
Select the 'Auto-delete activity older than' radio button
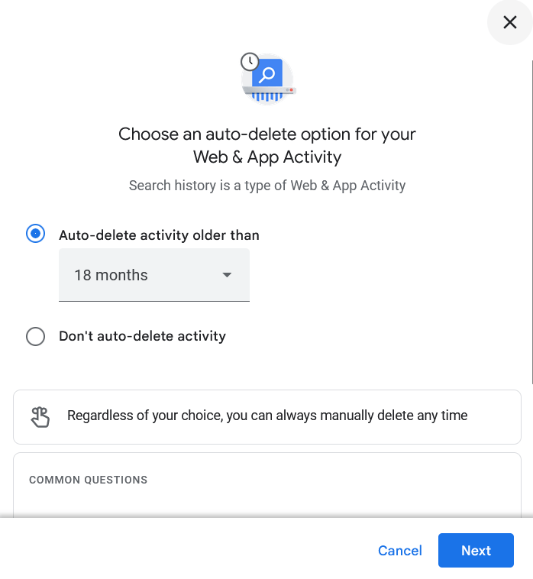click(36, 235)
